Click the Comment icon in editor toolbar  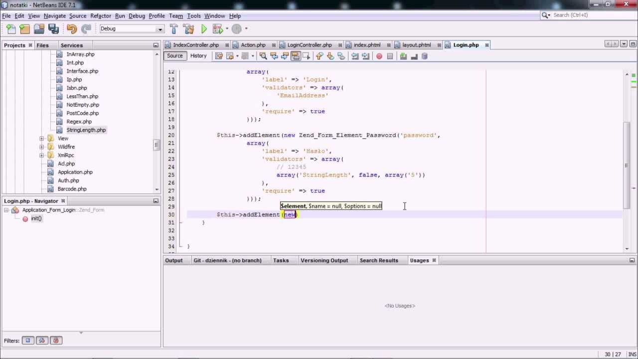[403, 56]
